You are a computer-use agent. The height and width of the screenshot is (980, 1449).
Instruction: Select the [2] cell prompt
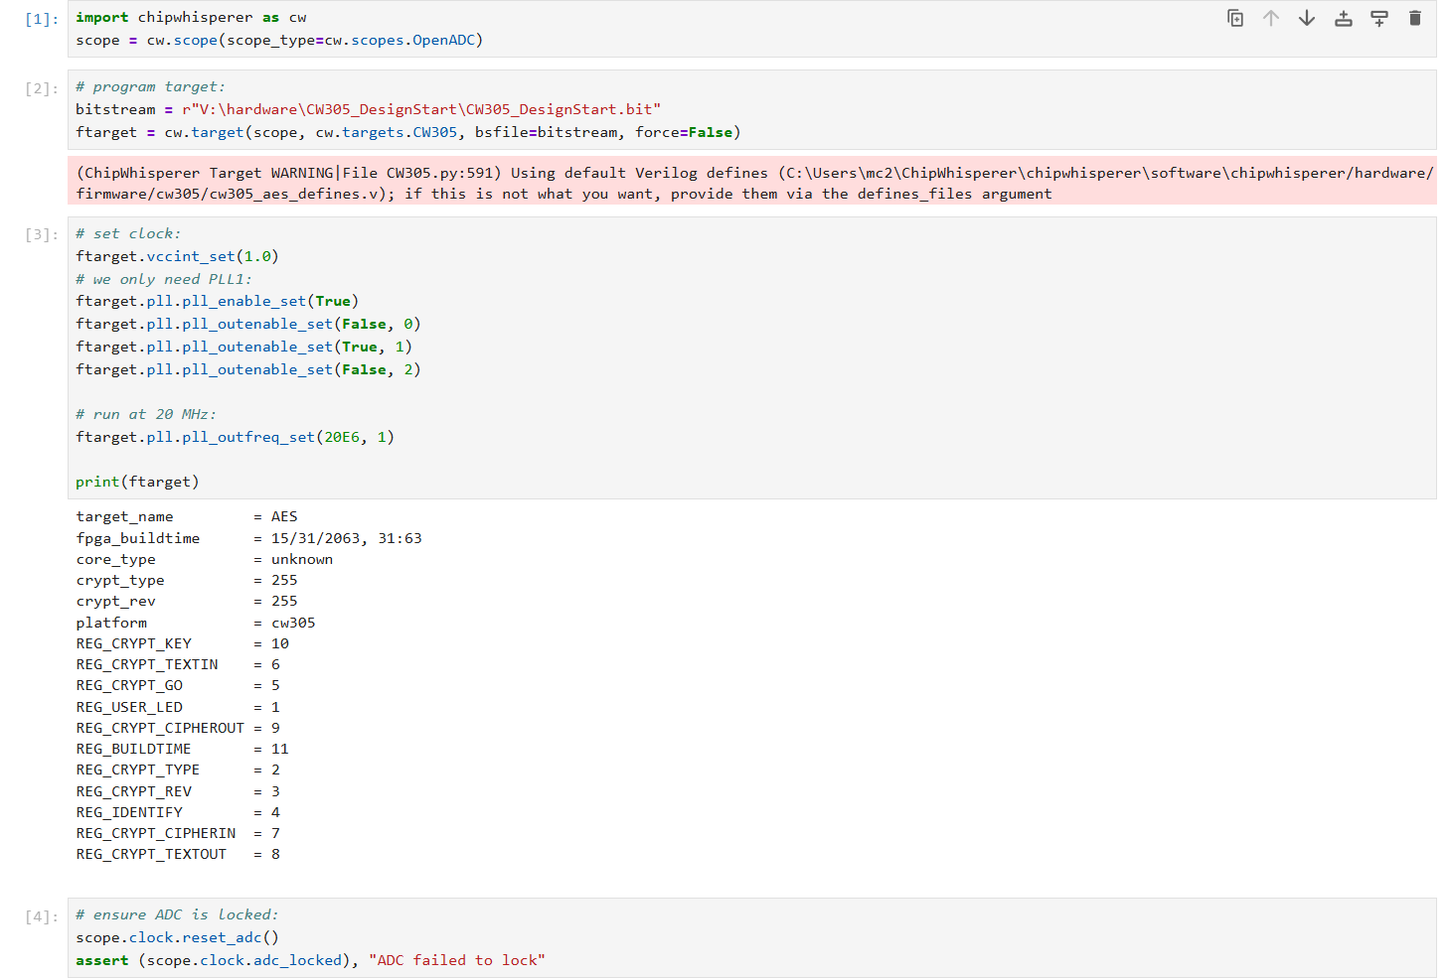tap(41, 88)
